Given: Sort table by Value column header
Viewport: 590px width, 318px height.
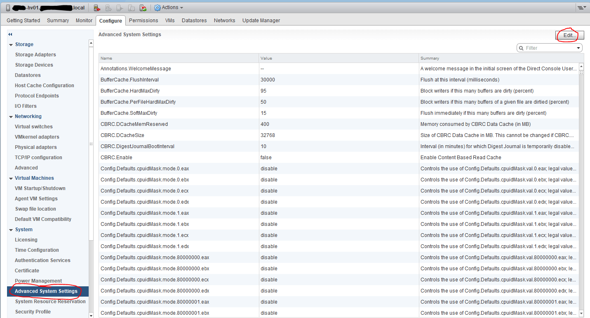Looking at the screenshot, I should [338, 58].
